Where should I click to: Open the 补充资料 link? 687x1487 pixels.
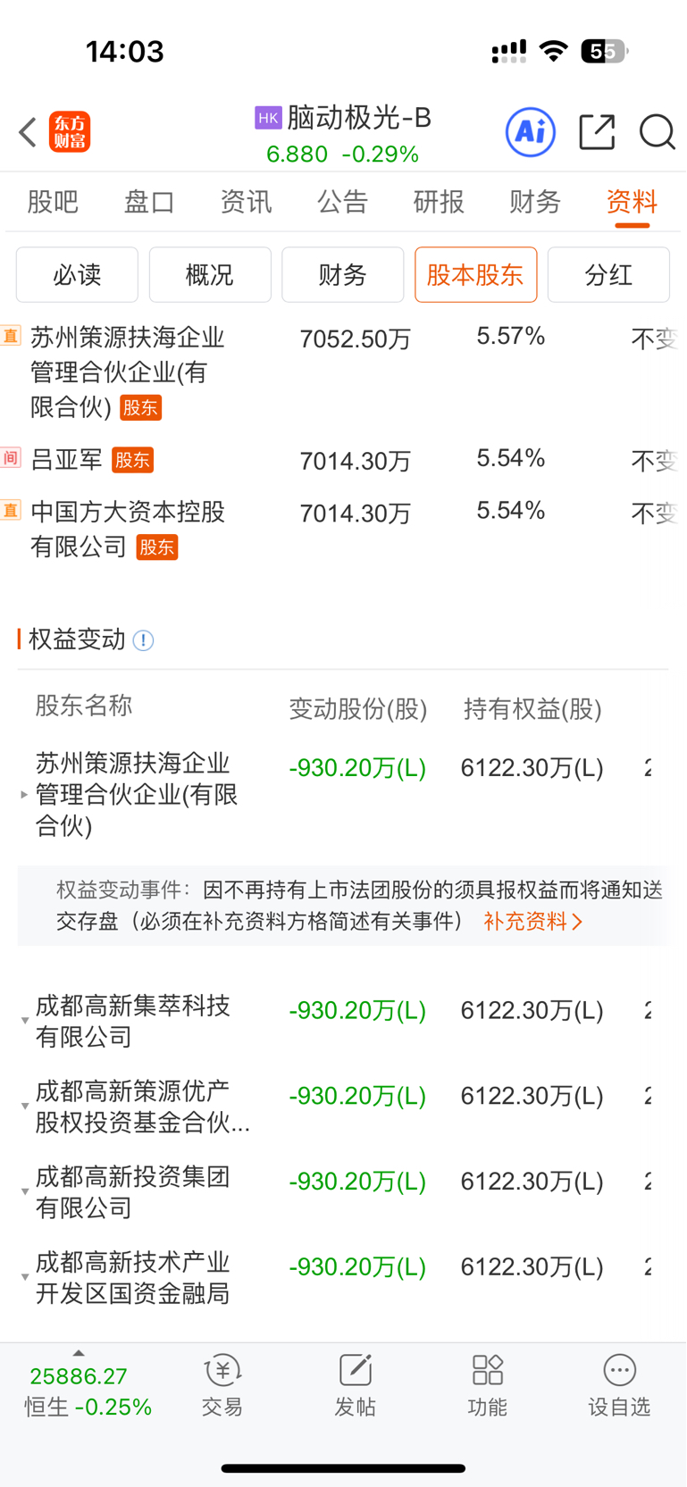533,922
